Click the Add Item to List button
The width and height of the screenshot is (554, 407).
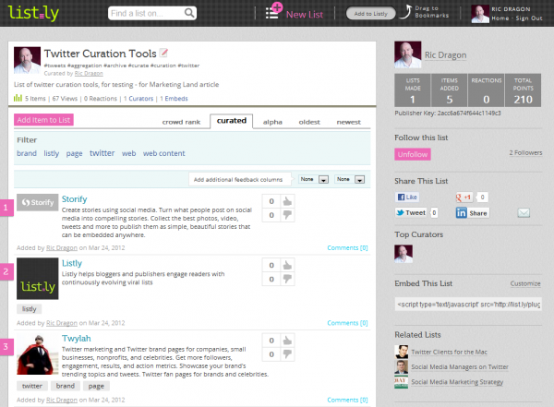[x=43, y=120]
